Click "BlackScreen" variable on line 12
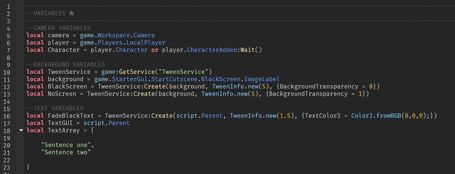The image size is (455, 174). (67, 86)
